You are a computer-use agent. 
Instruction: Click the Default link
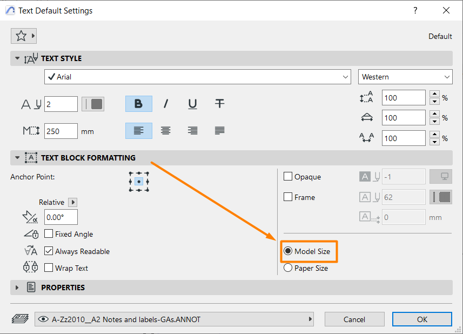440,36
